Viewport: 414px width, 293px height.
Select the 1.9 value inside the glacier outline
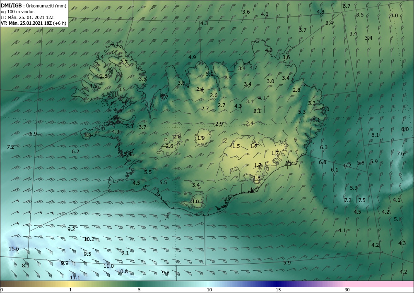pyautogui.click(x=201, y=138)
